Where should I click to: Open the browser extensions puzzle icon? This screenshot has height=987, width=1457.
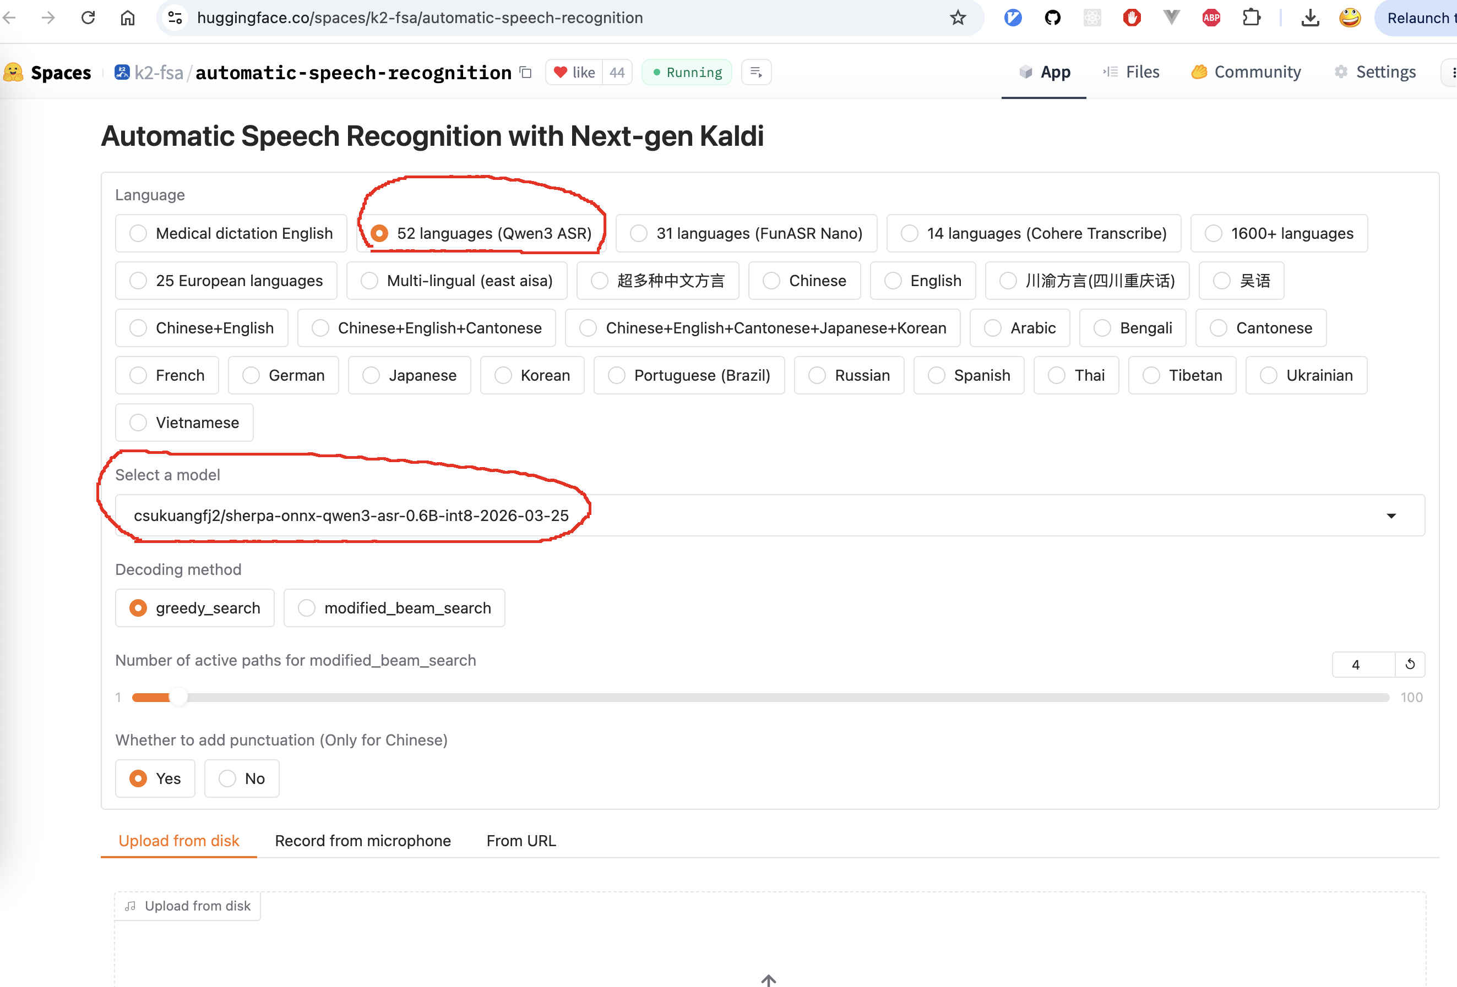(1251, 18)
